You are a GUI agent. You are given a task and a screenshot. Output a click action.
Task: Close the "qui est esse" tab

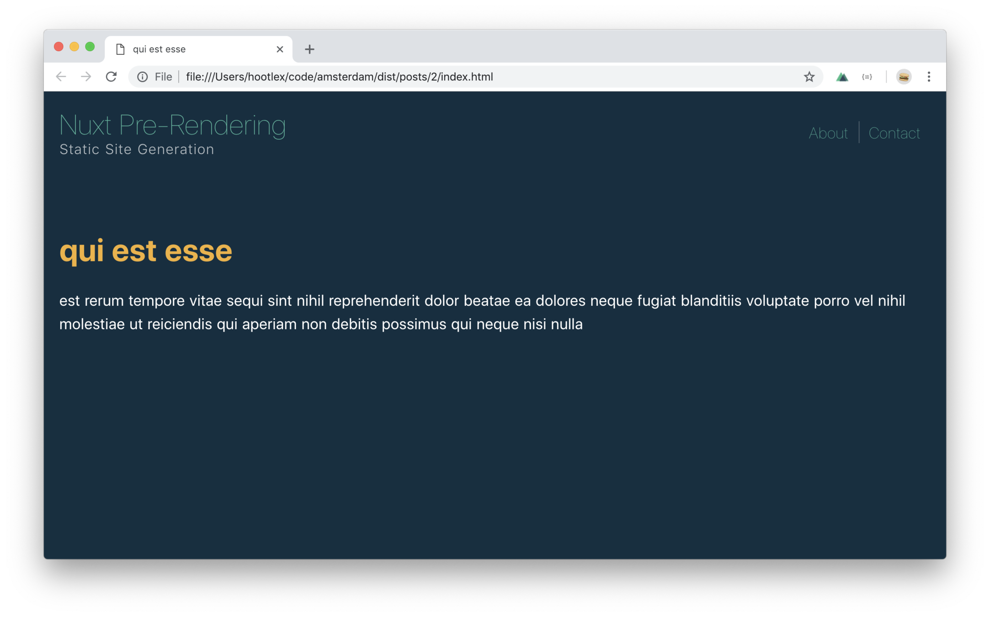280,49
